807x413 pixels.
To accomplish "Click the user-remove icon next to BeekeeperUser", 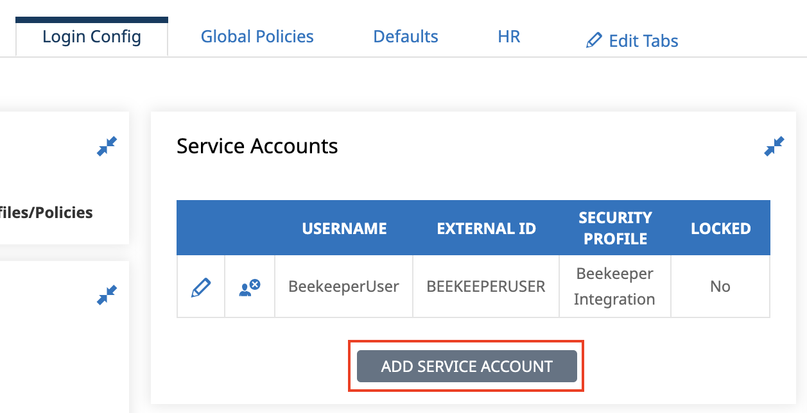I will tap(249, 286).
